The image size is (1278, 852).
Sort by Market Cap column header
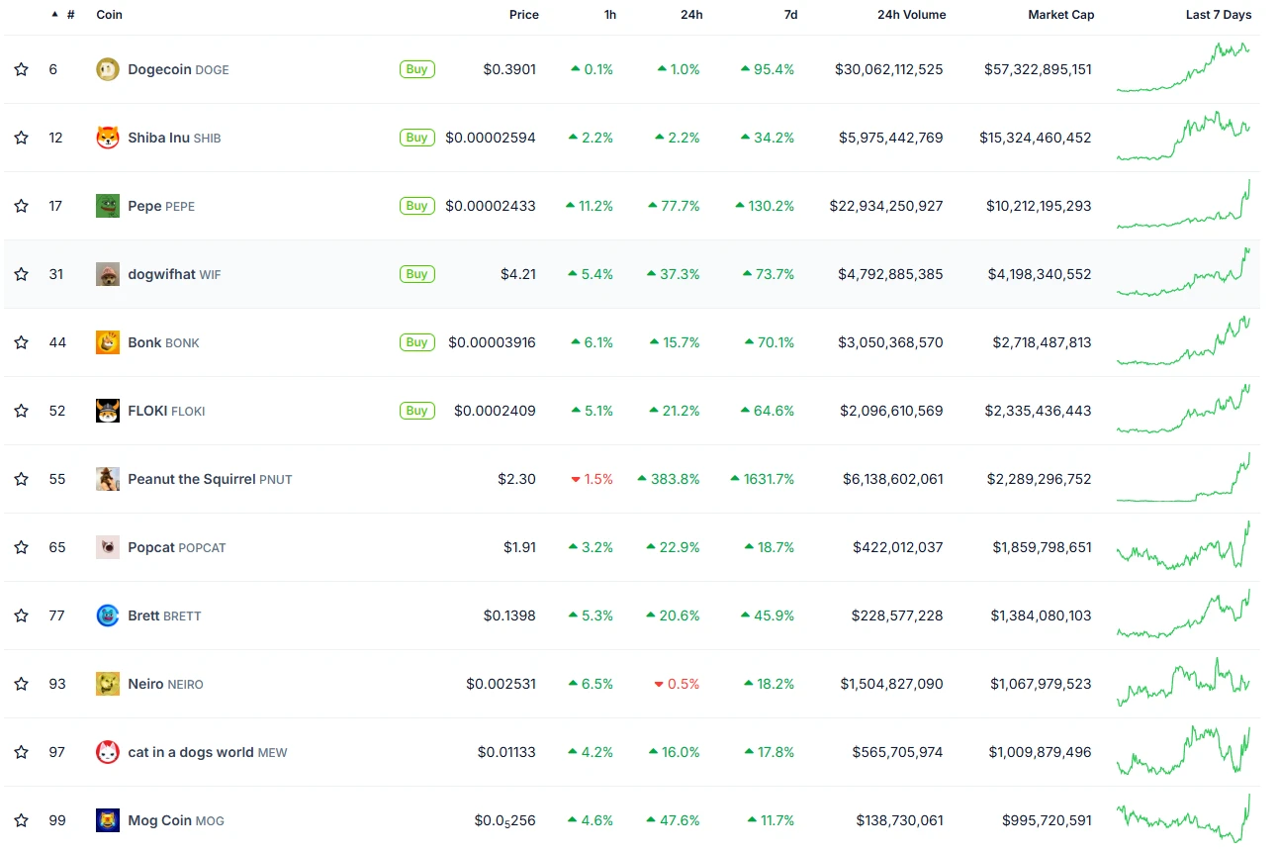(x=1060, y=15)
